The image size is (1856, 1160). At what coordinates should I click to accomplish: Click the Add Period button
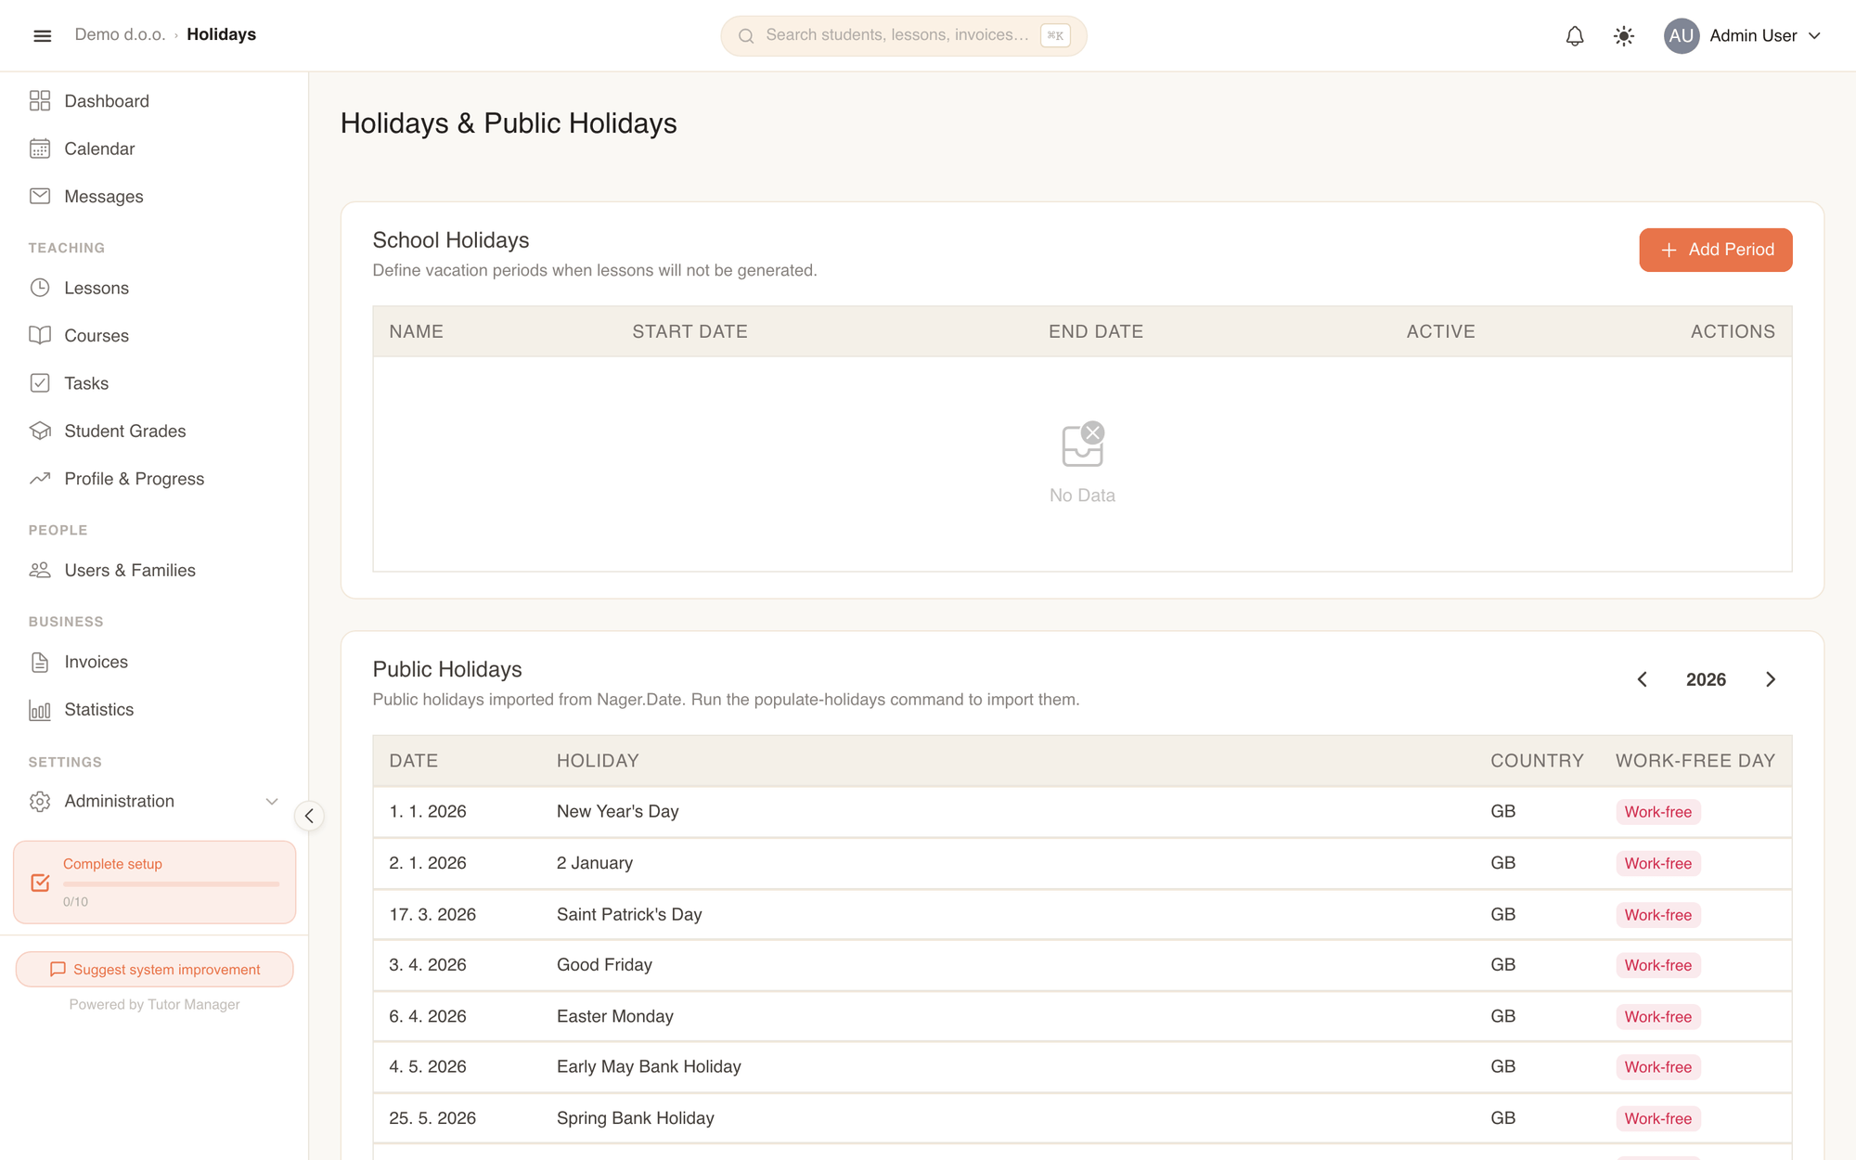1715,250
